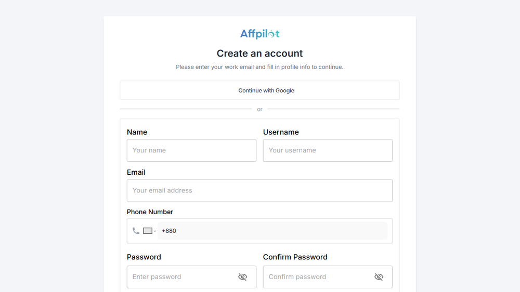Click the Create an account heading

click(259, 53)
